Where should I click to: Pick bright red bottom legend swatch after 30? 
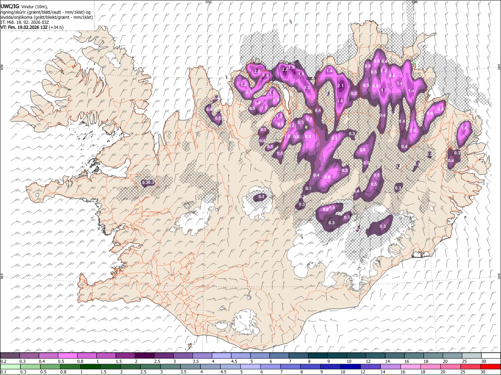click(x=490, y=367)
